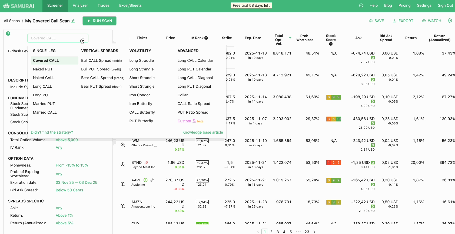The height and width of the screenshot is (234, 455).
Task: Go to next results page arrow
Action: (x=314, y=232)
